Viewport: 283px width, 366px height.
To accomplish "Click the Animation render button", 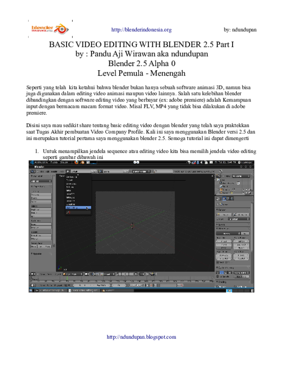I will 241,214.
